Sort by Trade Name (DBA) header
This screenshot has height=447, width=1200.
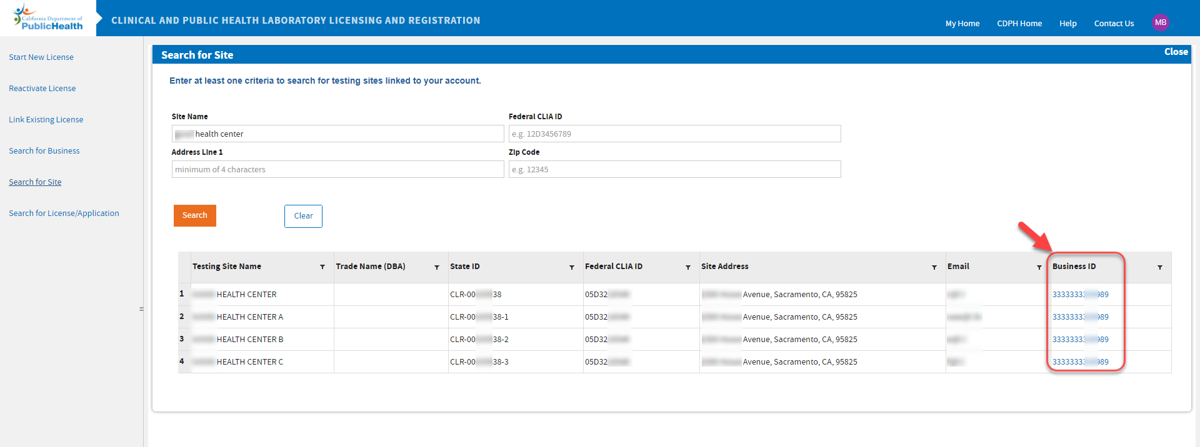pyautogui.click(x=371, y=267)
